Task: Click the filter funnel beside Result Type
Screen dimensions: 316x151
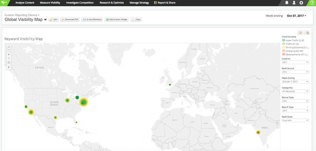Action: point(308,107)
